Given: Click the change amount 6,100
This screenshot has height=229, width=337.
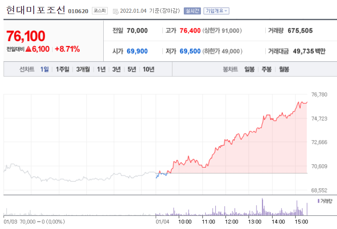Looking at the screenshot, I should pyautogui.click(x=41, y=49).
